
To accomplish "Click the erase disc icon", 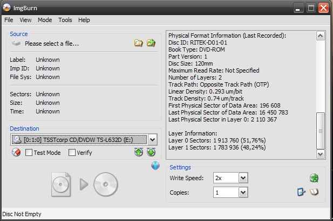I will 16,152.
